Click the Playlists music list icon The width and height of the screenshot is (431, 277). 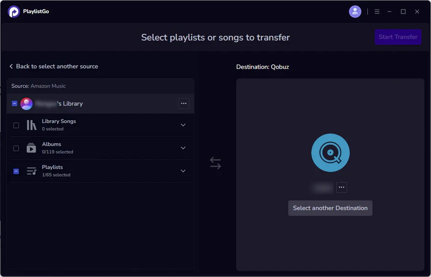click(x=32, y=171)
